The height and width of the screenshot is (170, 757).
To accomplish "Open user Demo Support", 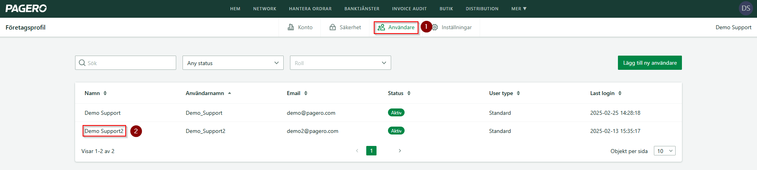I will [102, 113].
